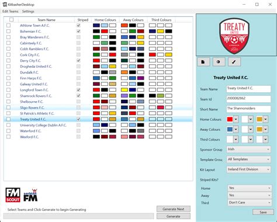Image resolution: width=277 pixels, height=222 pixels.
Task: Click the Third Colours column header
Action: click(161, 20)
